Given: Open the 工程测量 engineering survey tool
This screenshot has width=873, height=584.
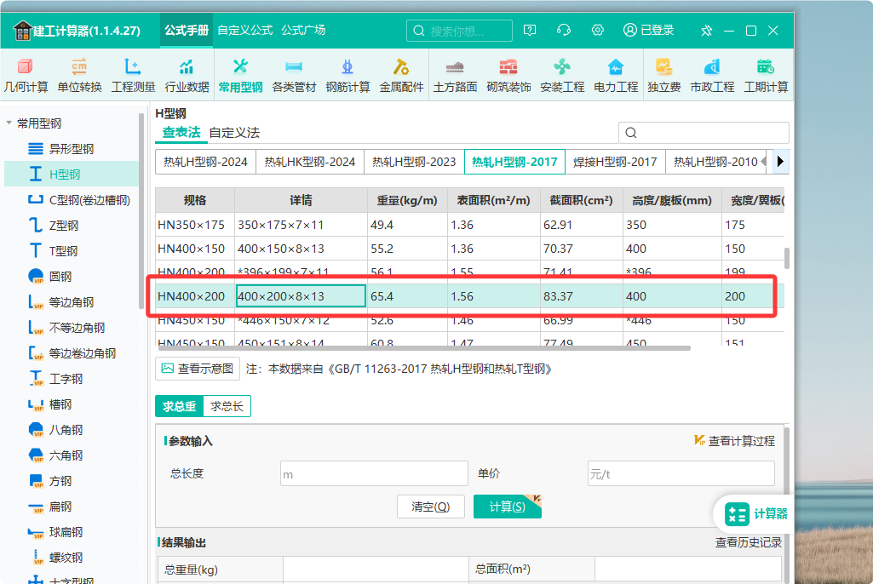Looking at the screenshot, I should tap(133, 75).
